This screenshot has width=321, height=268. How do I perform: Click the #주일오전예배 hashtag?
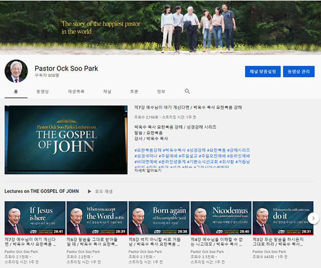click(212, 156)
